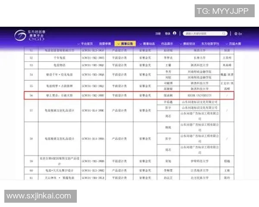Select row 57 category 产品设计类
The image size is (259, 207).
click(119, 110)
